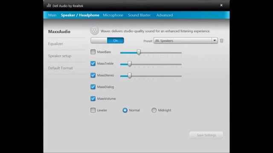
Task: Click the Dell Audio equalizer logo icon
Action: point(49,6)
